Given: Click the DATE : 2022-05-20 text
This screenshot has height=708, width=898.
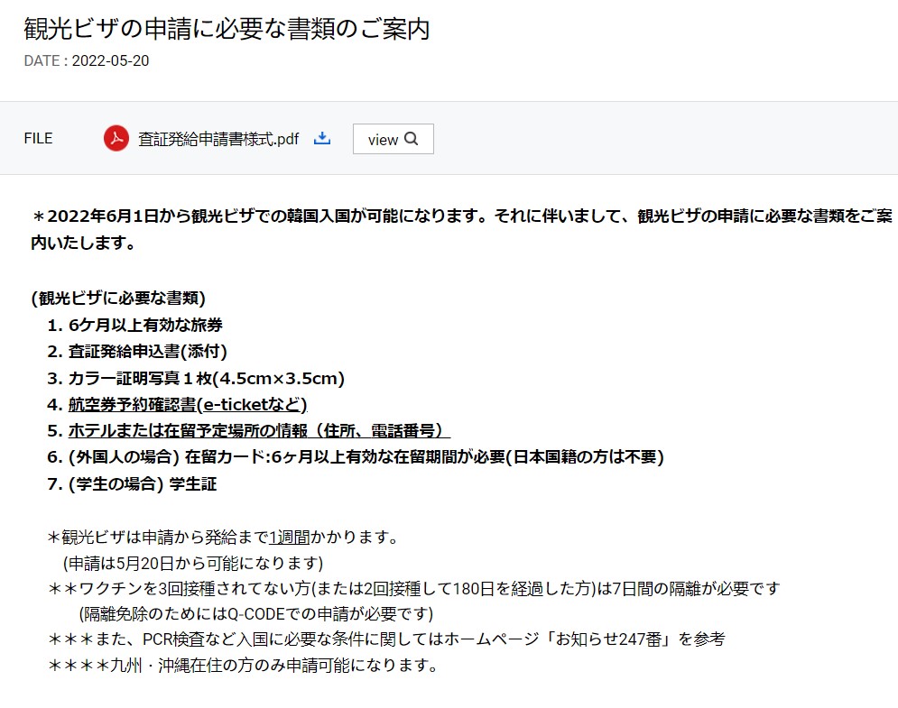Looking at the screenshot, I should tap(87, 60).
